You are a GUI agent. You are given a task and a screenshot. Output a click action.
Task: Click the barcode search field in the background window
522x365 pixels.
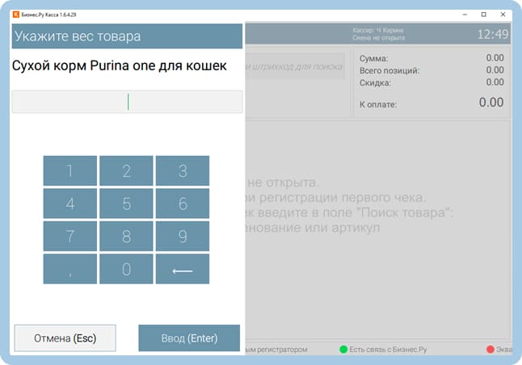(x=295, y=66)
